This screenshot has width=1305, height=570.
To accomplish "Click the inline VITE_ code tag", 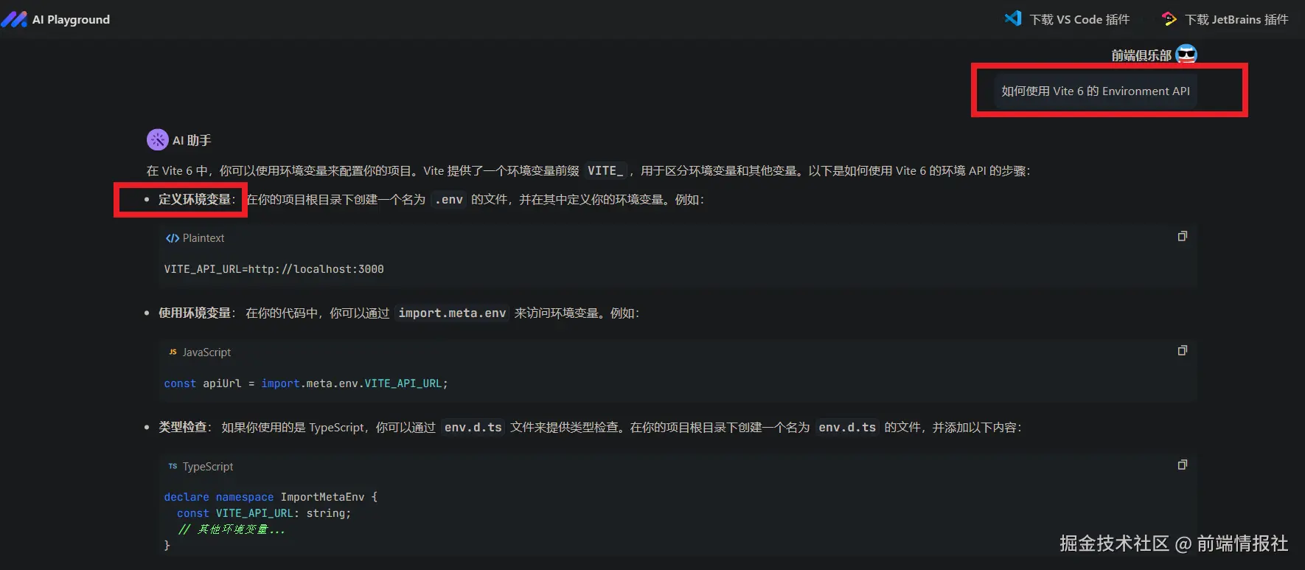I will [x=605, y=170].
